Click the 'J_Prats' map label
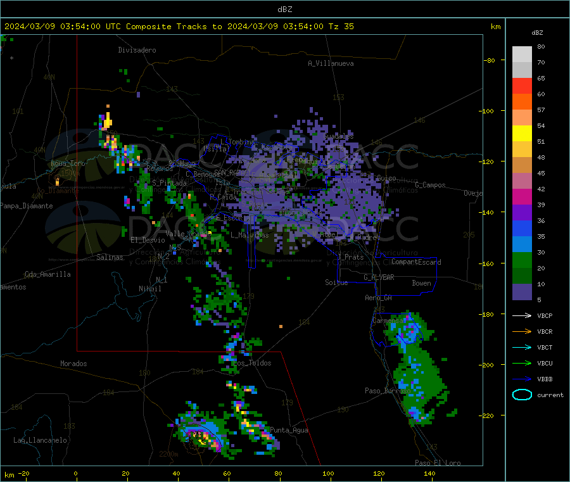This screenshot has width=570, height=482. coord(350,257)
